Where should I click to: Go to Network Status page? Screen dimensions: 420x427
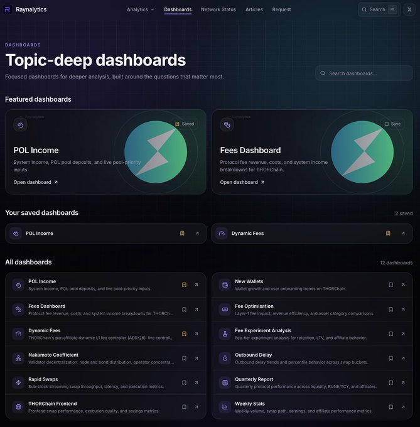[218, 9]
